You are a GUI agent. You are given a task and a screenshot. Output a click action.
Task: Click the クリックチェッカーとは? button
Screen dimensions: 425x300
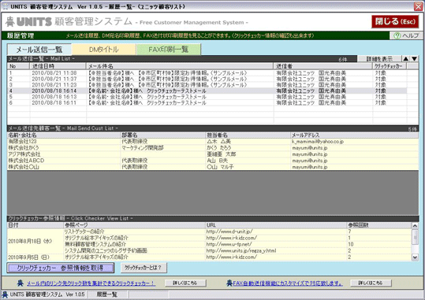coord(144,268)
